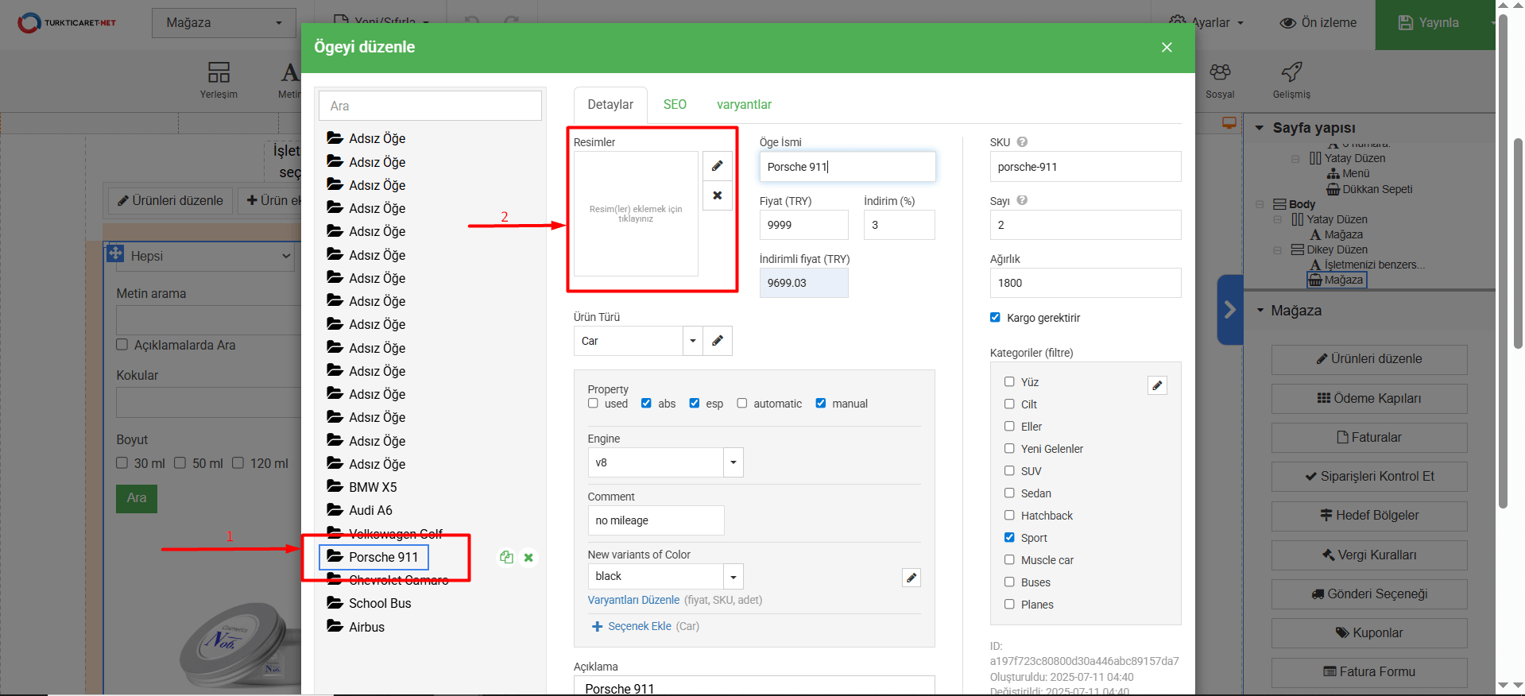Edit Color variants pencil icon
1525x696 pixels.
click(x=912, y=578)
